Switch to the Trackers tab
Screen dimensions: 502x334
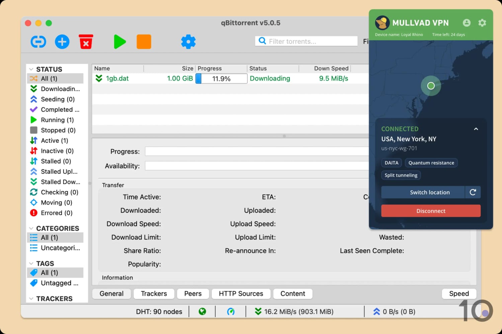click(154, 294)
